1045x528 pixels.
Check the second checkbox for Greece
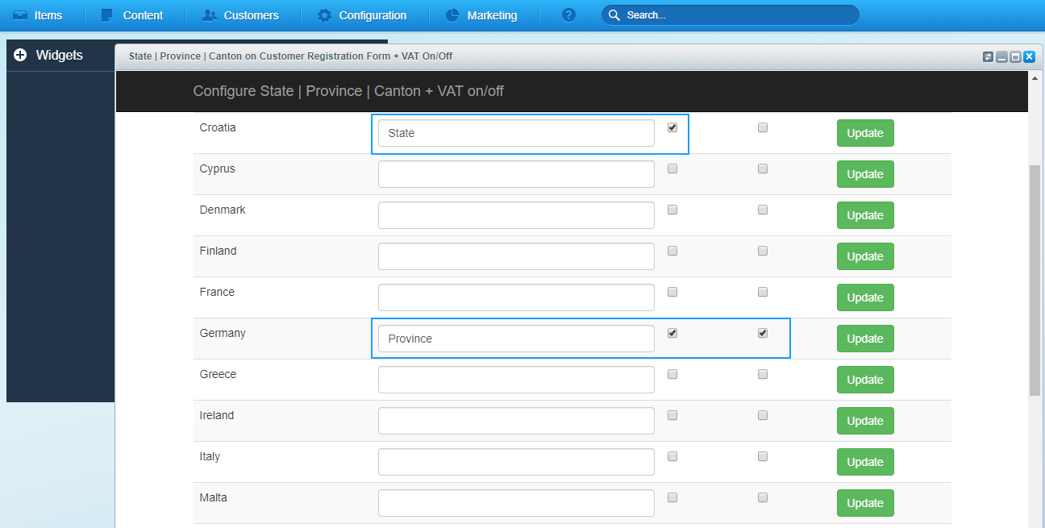(x=763, y=374)
